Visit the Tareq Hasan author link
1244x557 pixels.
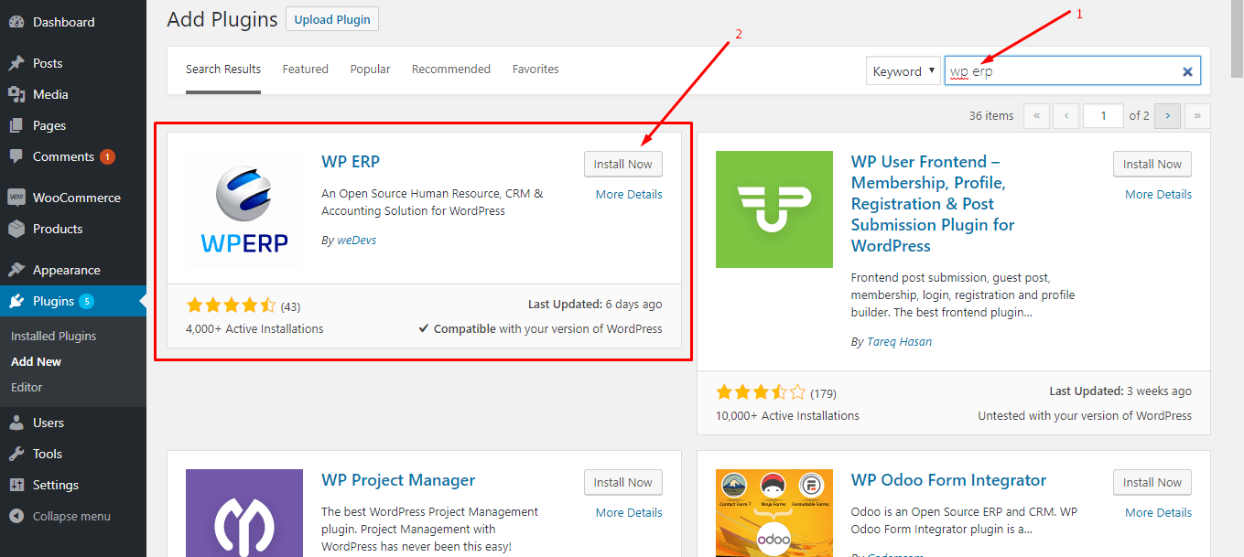[899, 342]
